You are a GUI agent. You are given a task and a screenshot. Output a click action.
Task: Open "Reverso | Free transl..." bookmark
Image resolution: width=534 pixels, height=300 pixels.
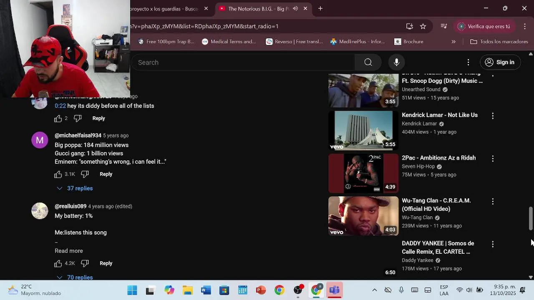coord(295,42)
